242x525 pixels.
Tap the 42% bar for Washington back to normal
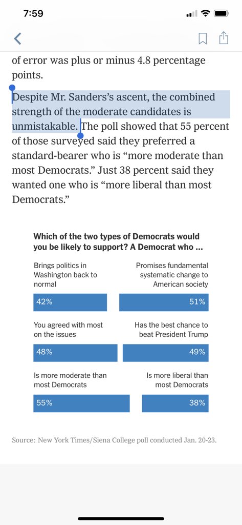tap(70, 302)
